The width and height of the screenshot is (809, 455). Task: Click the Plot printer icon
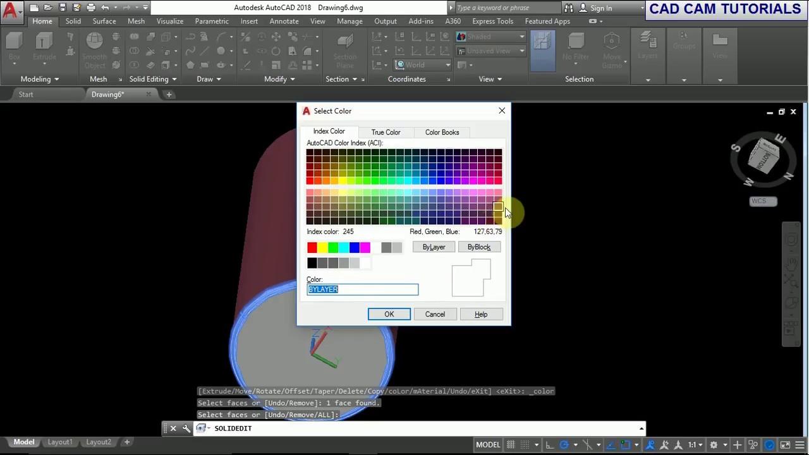coord(91,8)
